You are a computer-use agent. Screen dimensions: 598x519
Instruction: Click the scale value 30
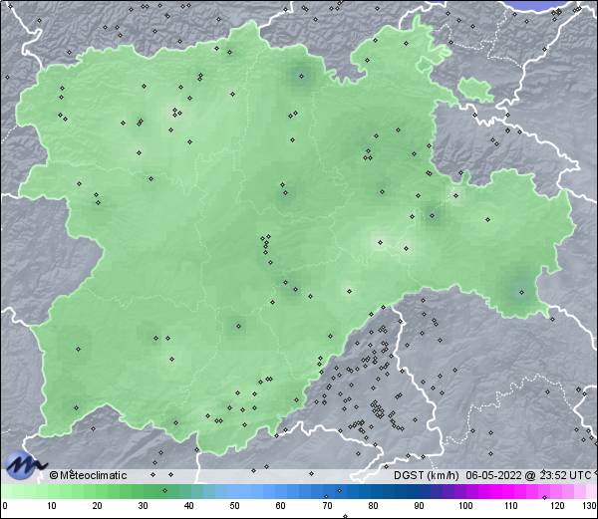[x=143, y=506]
